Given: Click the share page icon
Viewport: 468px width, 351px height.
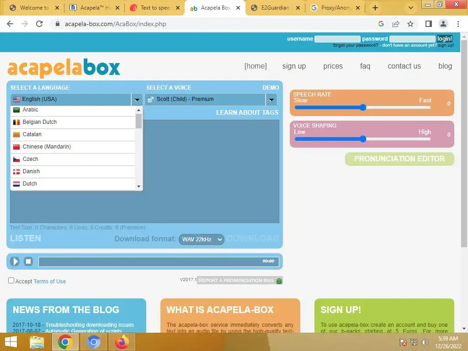Looking at the screenshot, I should [x=396, y=24].
